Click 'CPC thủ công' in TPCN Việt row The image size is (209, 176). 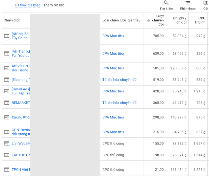click(113, 170)
